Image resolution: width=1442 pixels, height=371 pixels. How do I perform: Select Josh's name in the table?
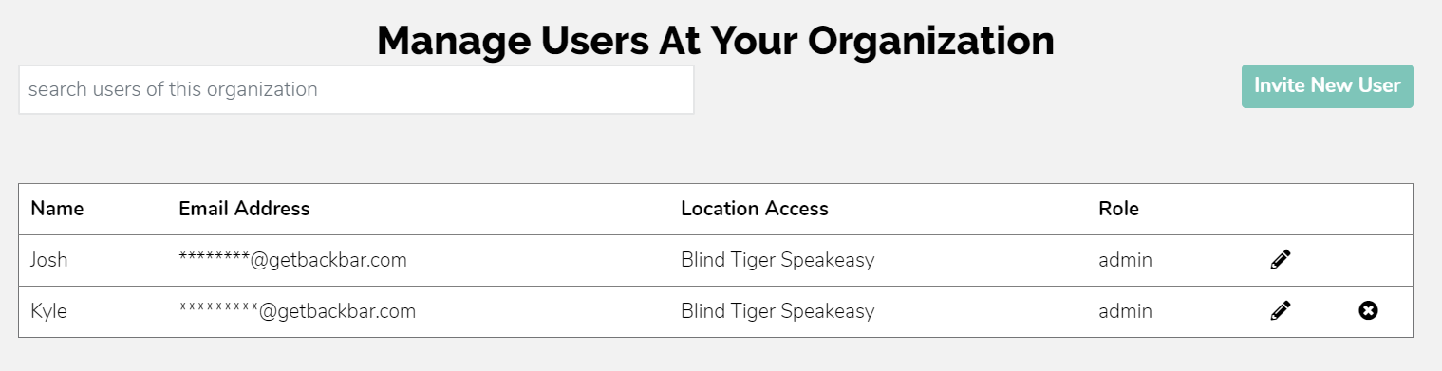[49, 259]
